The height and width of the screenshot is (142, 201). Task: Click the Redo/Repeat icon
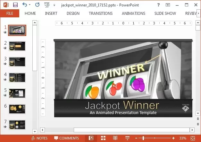pyautogui.click(x=37, y=5)
